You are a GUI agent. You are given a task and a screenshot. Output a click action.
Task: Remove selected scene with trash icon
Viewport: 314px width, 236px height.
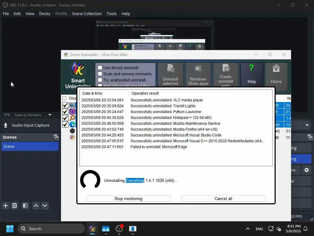tap(15, 206)
